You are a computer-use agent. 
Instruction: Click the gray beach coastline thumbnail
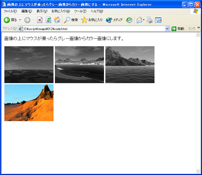pos(79,65)
